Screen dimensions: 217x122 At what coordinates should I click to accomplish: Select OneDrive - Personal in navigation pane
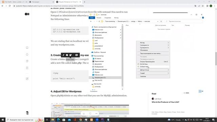click(100, 52)
